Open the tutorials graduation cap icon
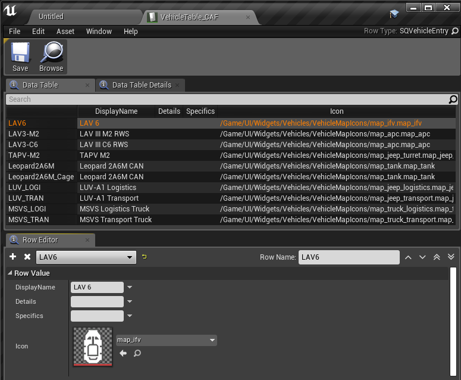The height and width of the screenshot is (380, 461). point(394,13)
